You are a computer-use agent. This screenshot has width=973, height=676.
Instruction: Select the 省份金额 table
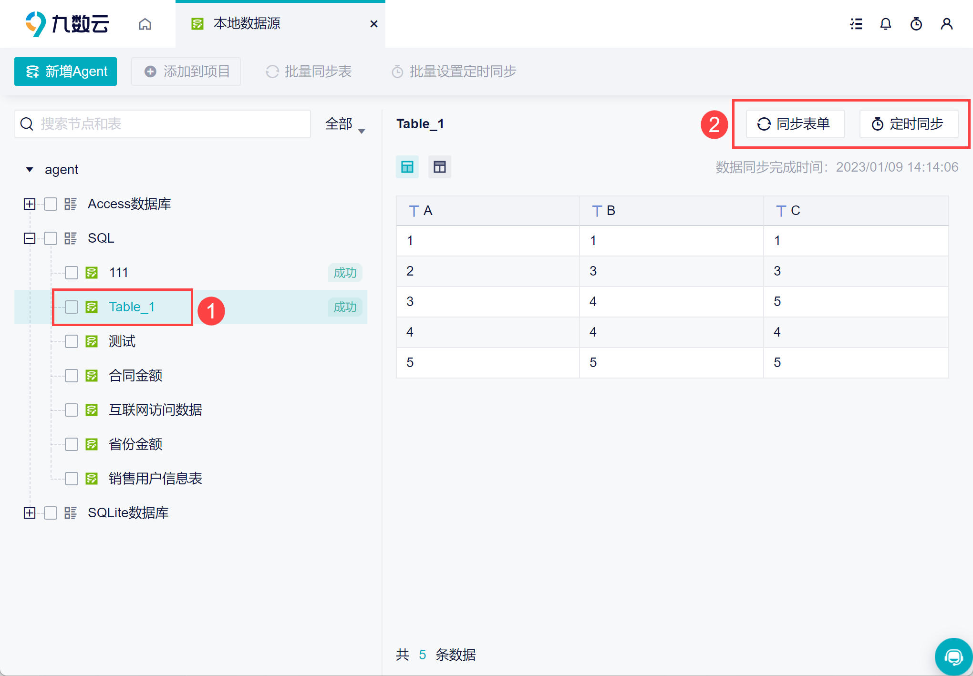click(135, 444)
